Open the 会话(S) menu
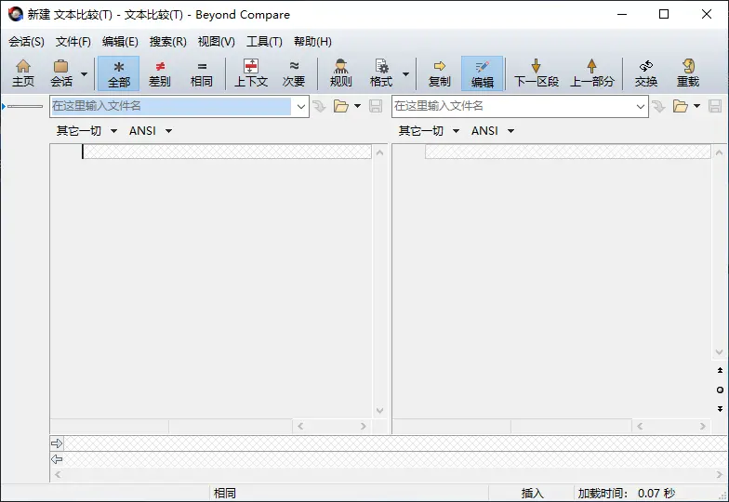The width and height of the screenshot is (729, 502). click(26, 42)
